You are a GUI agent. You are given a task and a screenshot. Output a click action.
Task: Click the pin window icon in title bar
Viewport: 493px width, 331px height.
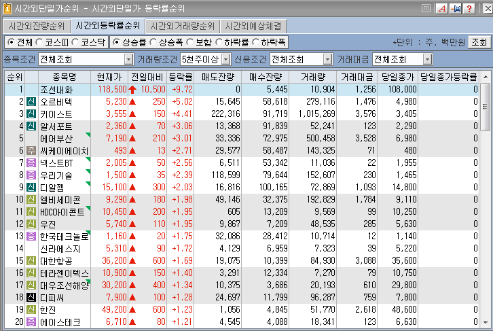(455, 8)
